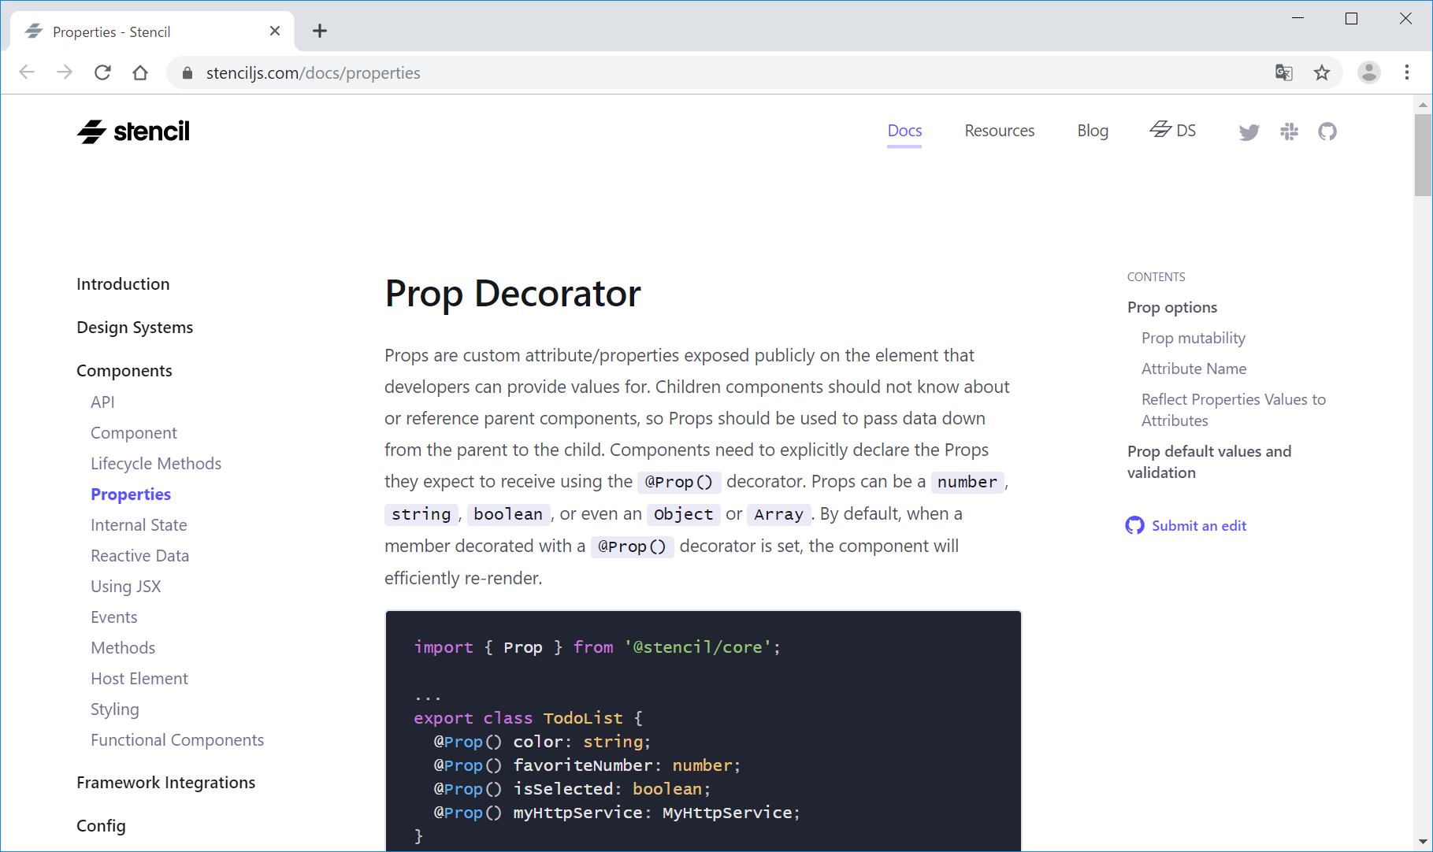This screenshot has width=1433, height=852.
Task: Click the Stencil logo in header
Action: [x=133, y=132]
